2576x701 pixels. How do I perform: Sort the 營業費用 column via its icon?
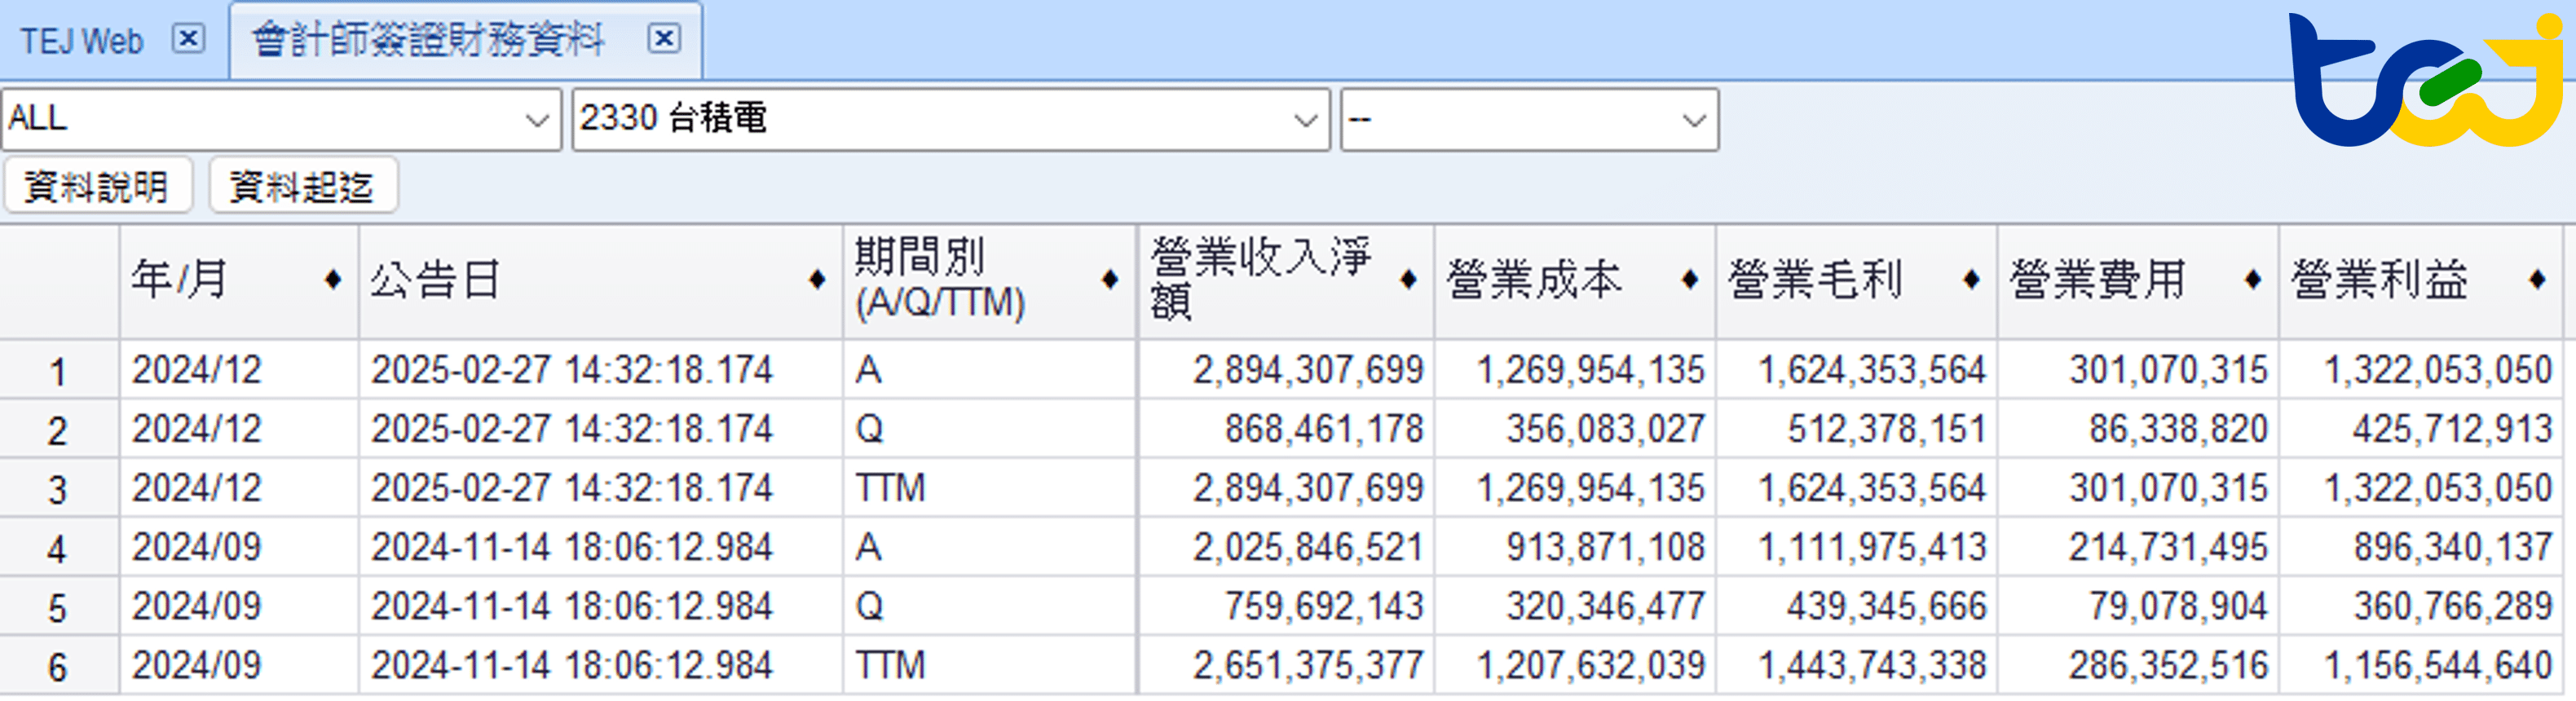pyautogui.click(x=2252, y=280)
